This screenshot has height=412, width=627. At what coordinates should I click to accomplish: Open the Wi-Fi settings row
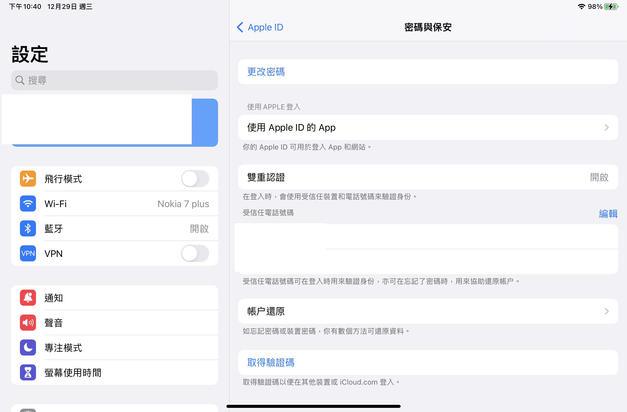point(115,204)
